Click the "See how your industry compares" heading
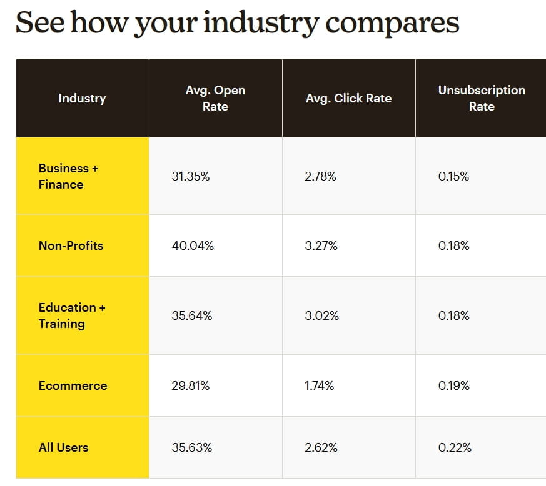 pos(237,23)
